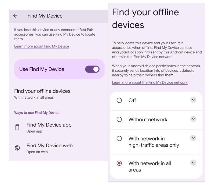Select With network in all areas radio
The width and height of the screenshot is (210, 185).
(119, 163)
